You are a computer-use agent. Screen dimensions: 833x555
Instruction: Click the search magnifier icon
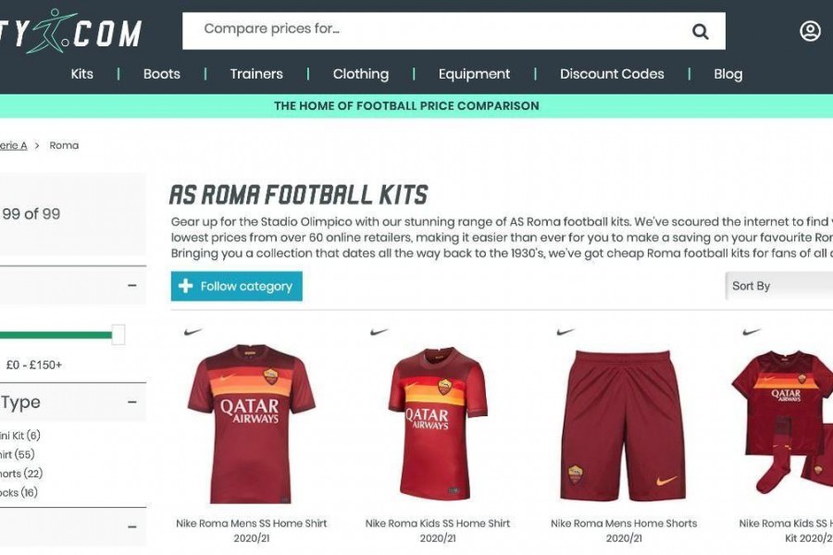click(701, 31)
